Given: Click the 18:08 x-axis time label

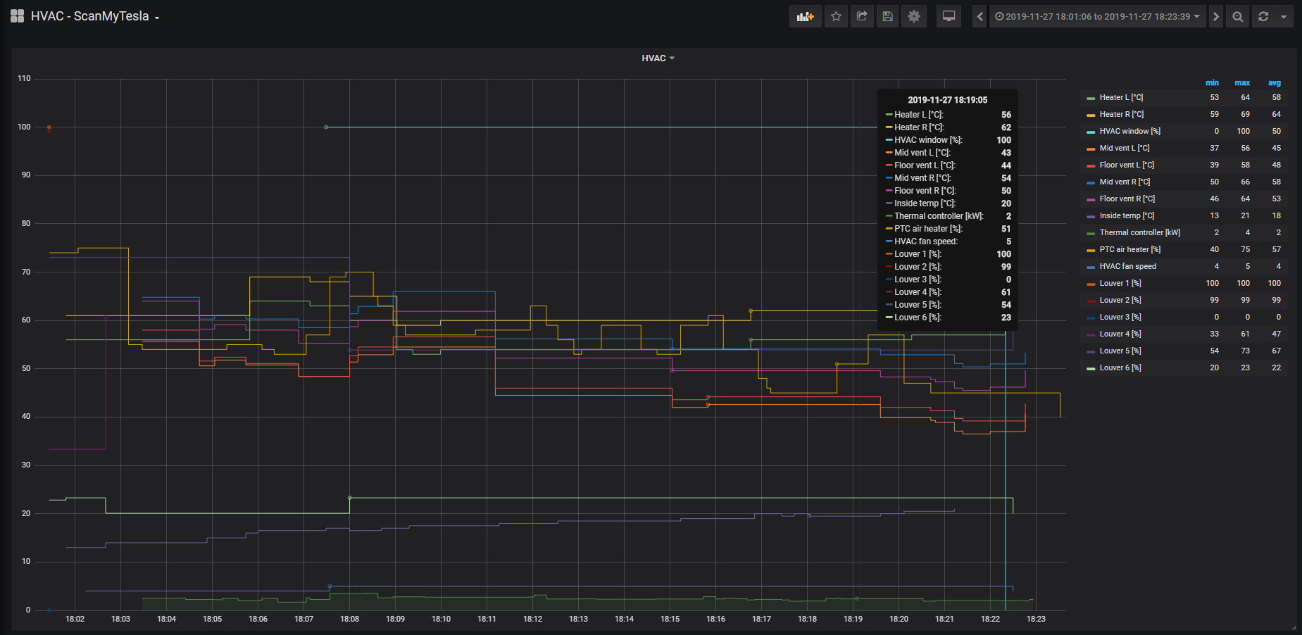Looking at the screenshot, I should (349, 619).
